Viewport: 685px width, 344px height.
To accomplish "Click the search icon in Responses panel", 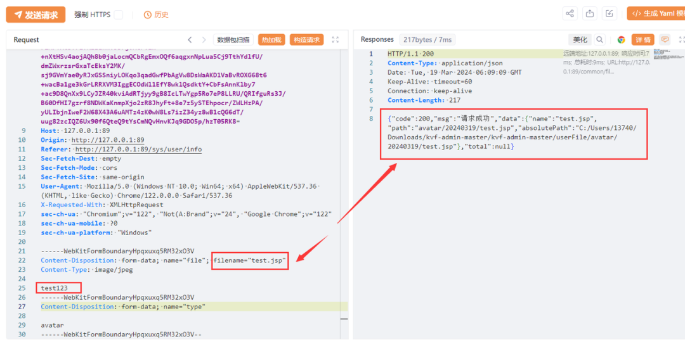I will point(599,40).
